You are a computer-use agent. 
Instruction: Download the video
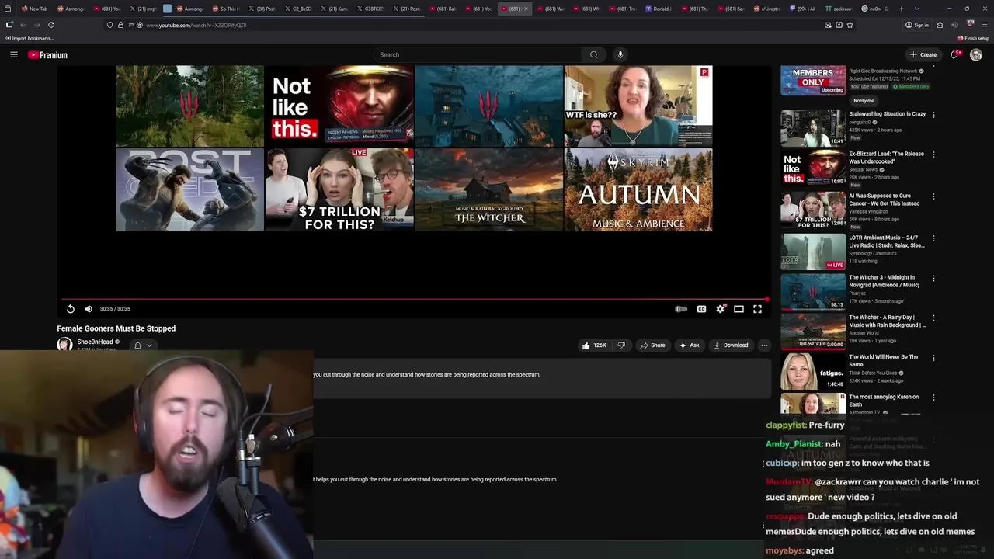(731, 345)
